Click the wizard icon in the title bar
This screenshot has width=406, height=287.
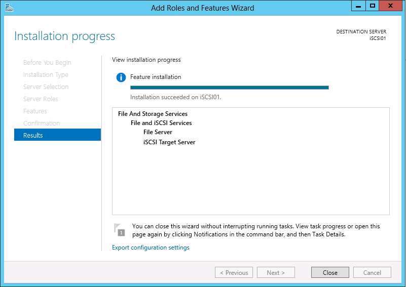click(9, 8)
